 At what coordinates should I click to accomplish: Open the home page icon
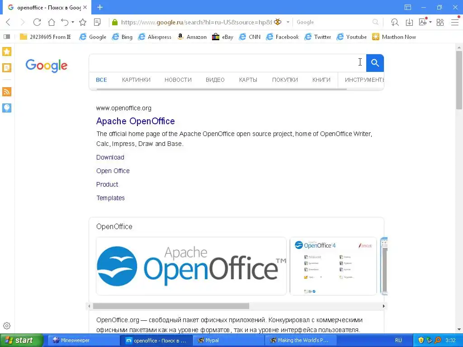click(x=52, y=22)
